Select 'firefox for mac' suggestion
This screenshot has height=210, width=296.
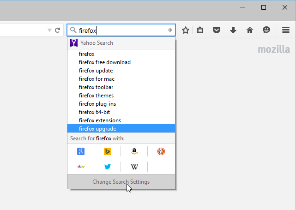[121, 79]
